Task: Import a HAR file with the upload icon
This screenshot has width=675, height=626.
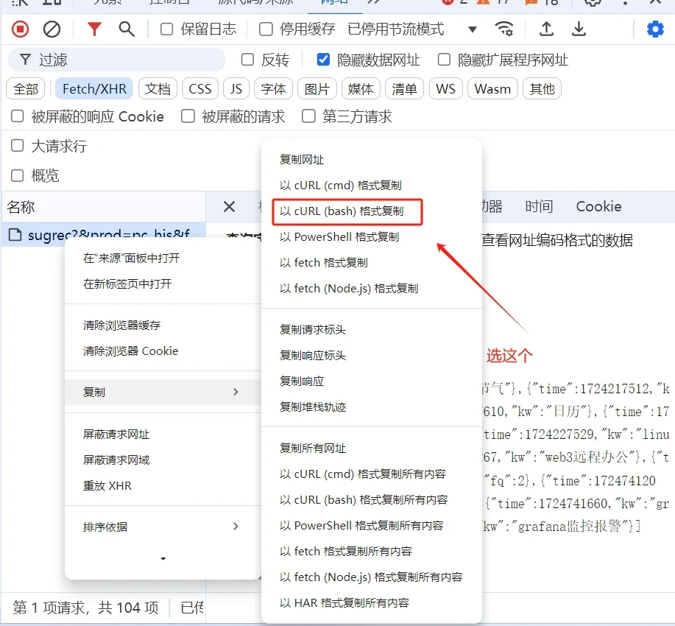Action: 545,29
